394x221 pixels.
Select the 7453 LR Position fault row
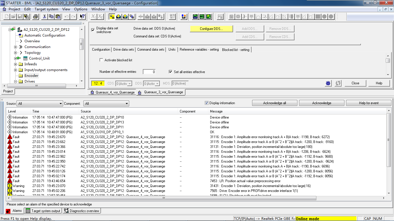(x=196, y=181)
